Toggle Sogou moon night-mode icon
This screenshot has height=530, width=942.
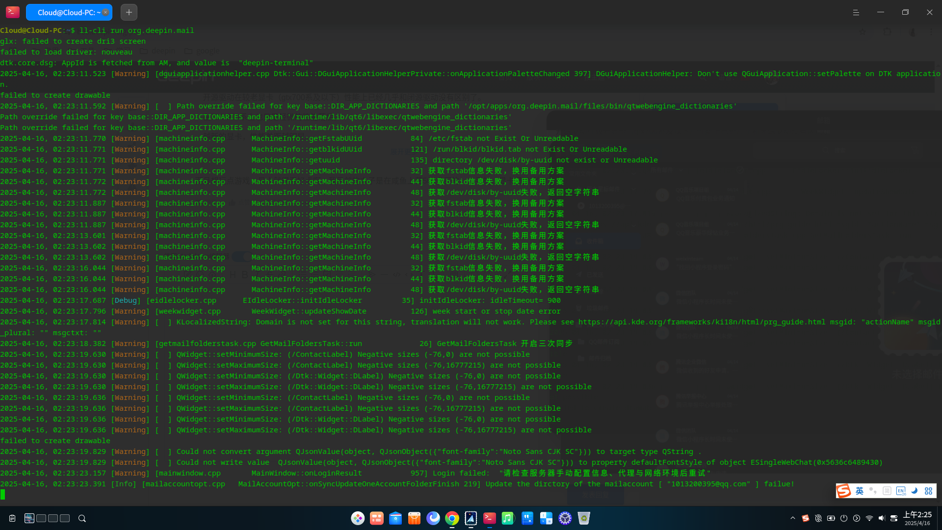915,491
